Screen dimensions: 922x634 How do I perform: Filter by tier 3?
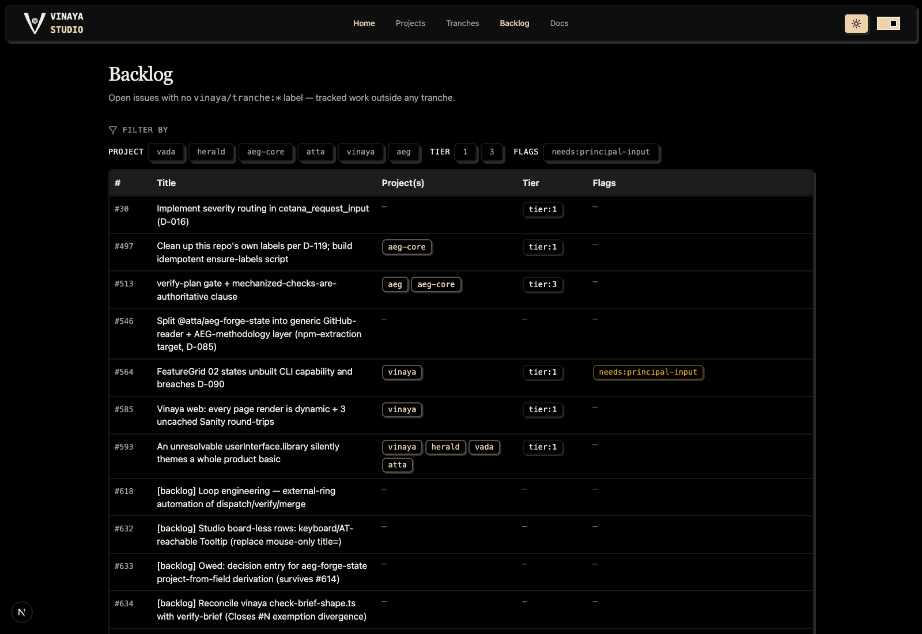click(x=492, y=152)
